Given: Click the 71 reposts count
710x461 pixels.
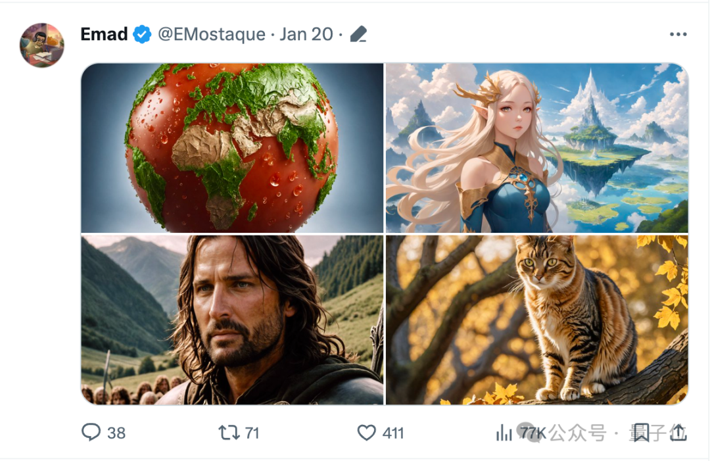Looking at the screenshot, I should coord(252,433).
